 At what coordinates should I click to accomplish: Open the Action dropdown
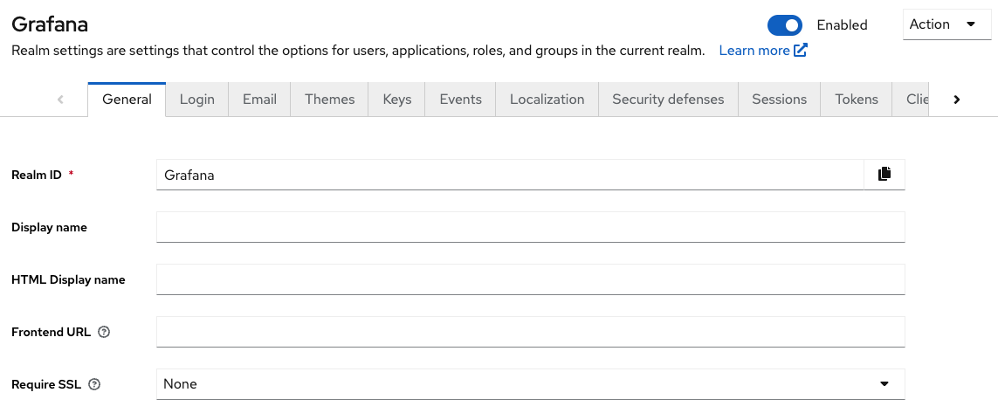tap(947, 24)
